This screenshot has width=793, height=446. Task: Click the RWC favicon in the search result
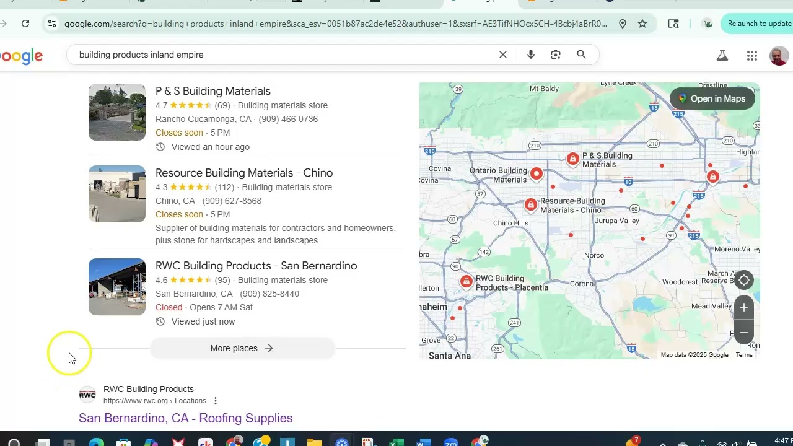tap(87, 395)
